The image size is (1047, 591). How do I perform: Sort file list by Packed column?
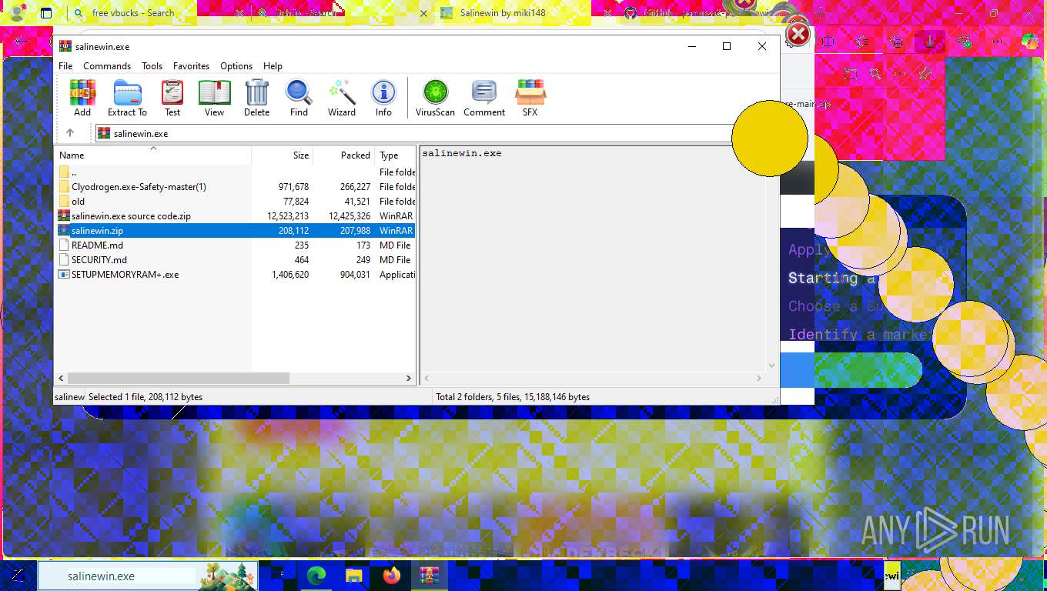[x=344, y=155]
